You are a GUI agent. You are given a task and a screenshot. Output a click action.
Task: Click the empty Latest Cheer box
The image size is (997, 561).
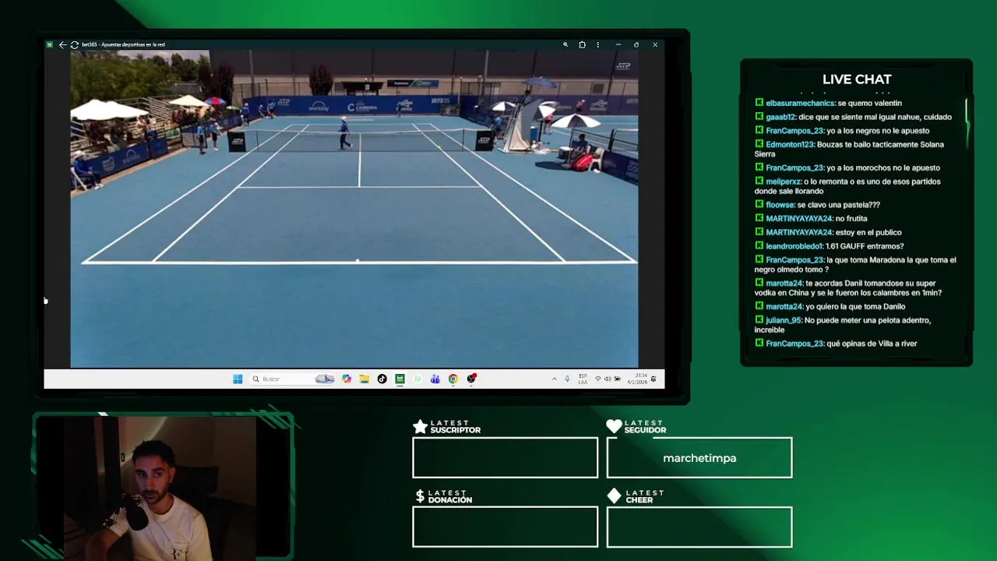click(699, 527)
